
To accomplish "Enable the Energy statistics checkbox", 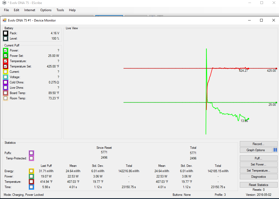I will point(31,171).
